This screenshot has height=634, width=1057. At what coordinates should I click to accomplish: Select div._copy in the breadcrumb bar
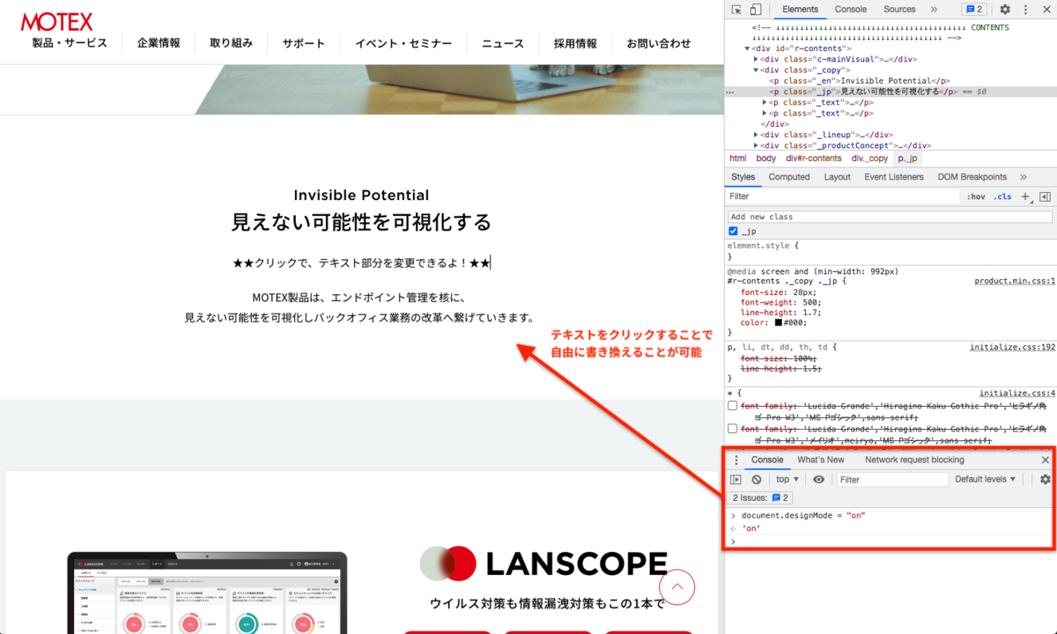click(870, 158)
